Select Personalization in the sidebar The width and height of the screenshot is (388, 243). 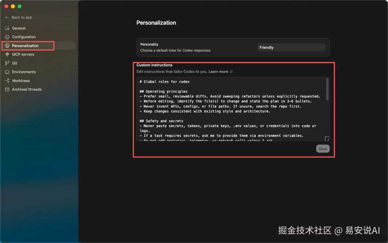tap(38, 46)
